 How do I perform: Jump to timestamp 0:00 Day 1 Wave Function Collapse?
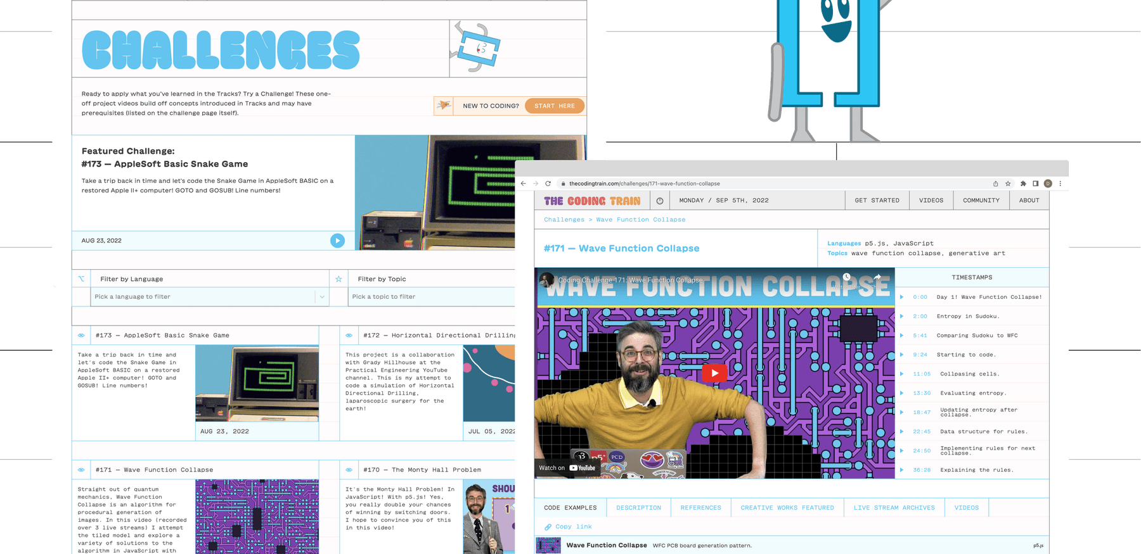[972, 297]
